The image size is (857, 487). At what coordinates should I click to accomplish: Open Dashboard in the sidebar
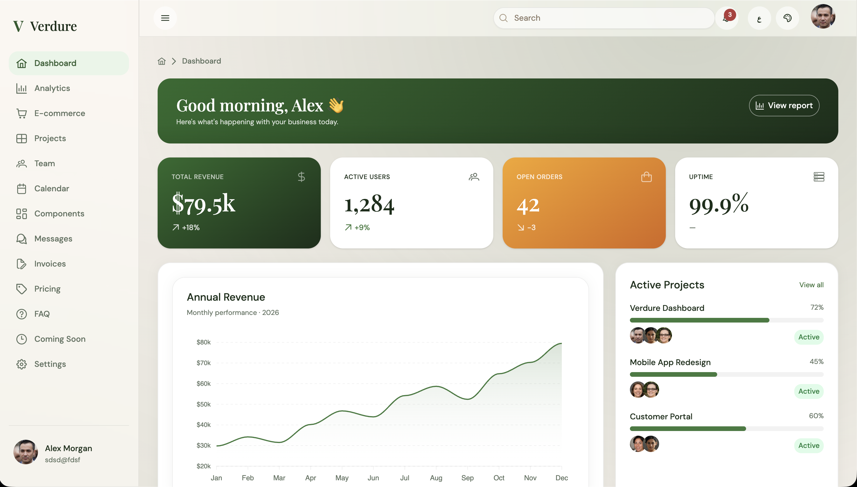click(69, 63)
